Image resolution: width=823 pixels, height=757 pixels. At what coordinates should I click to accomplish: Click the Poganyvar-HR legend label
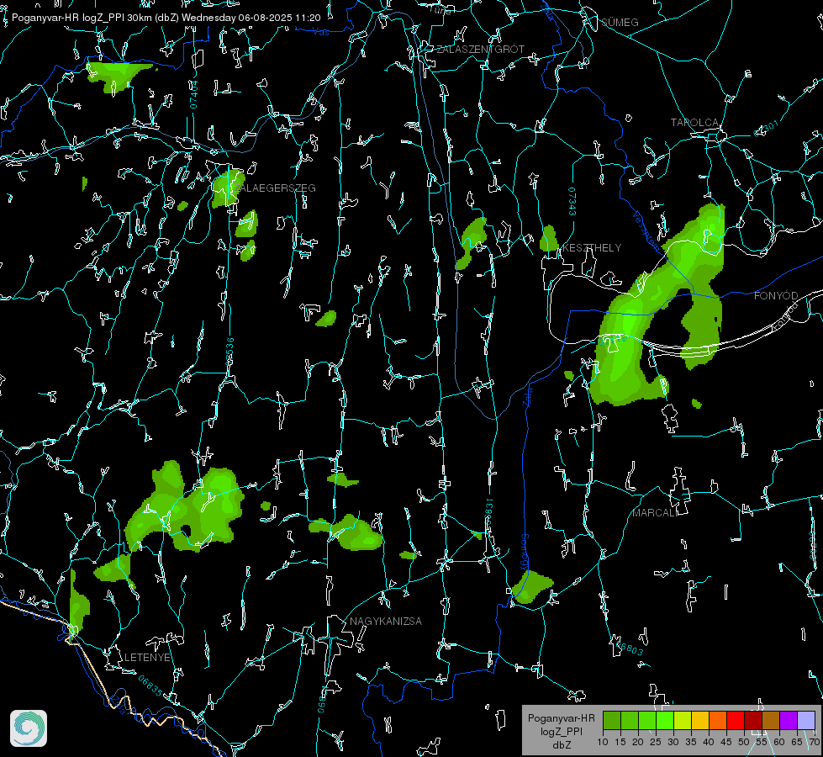561,717
